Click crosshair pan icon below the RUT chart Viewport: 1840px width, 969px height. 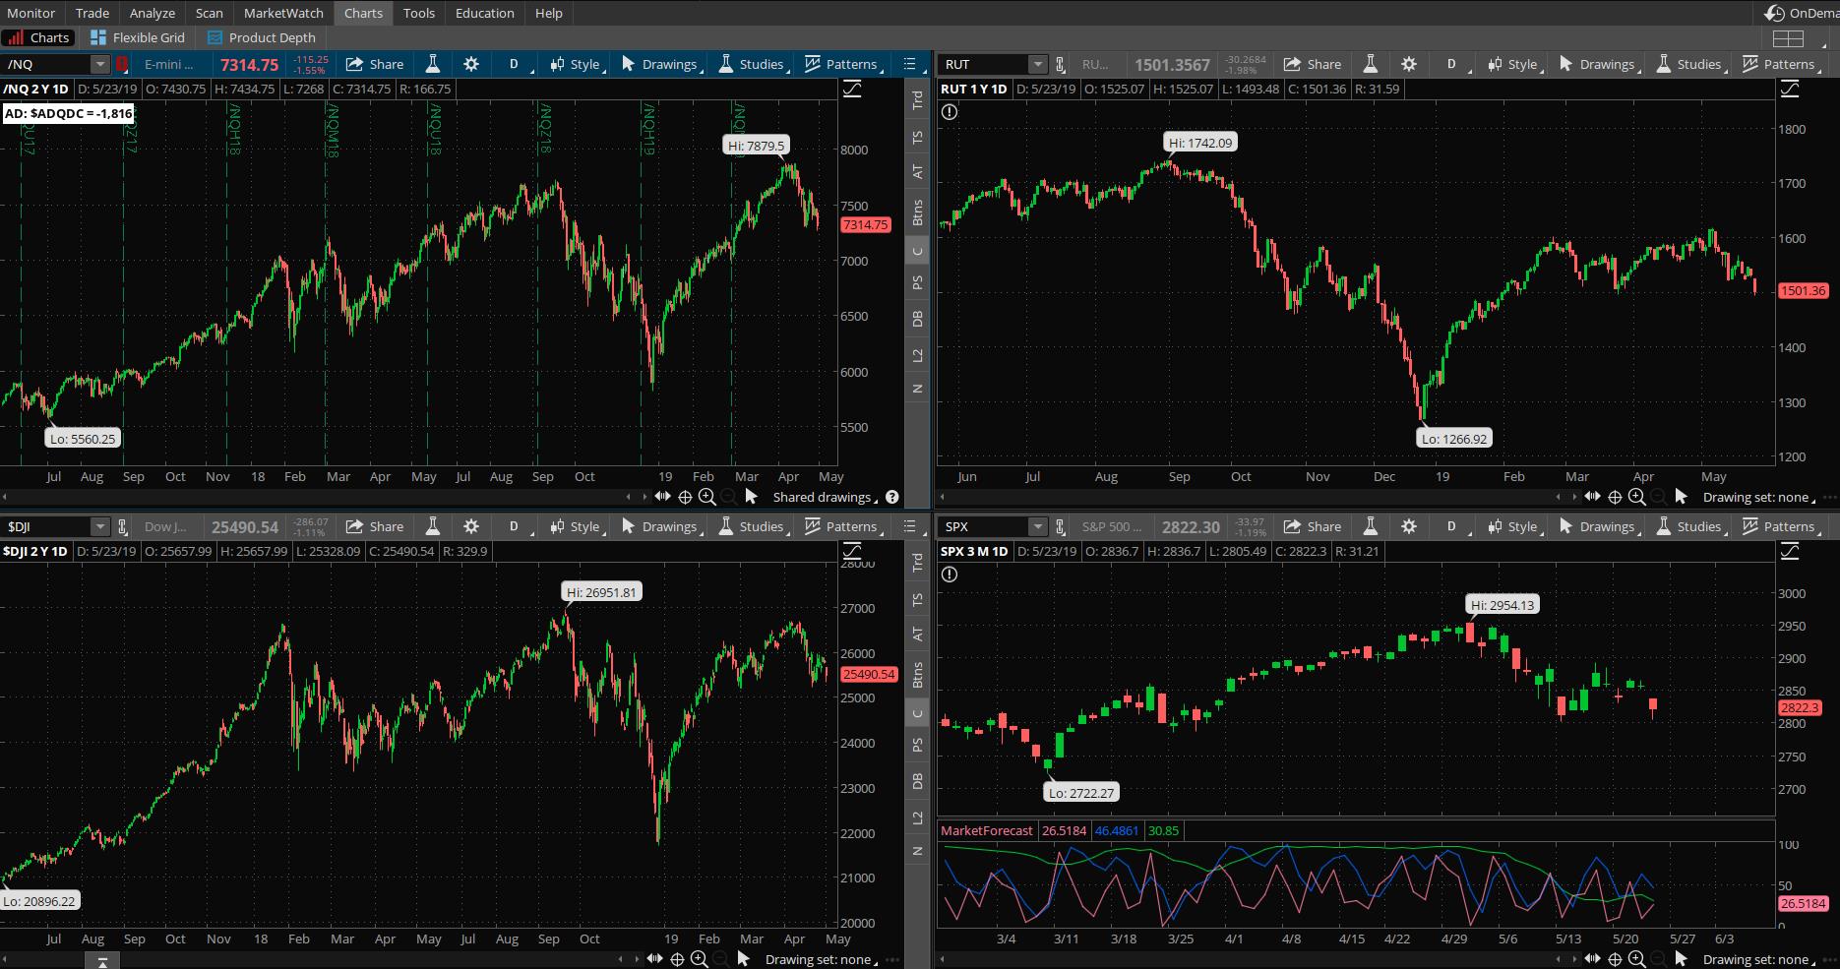pos(1615,497)
